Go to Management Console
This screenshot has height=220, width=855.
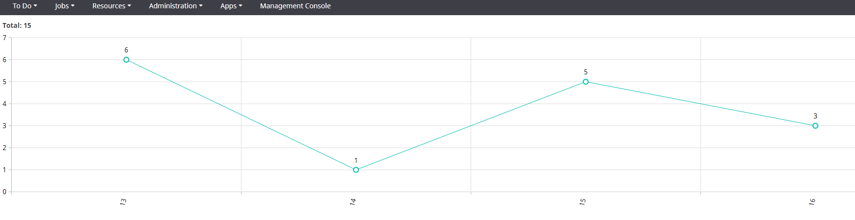pyautogui.click(x=295, y=6)
